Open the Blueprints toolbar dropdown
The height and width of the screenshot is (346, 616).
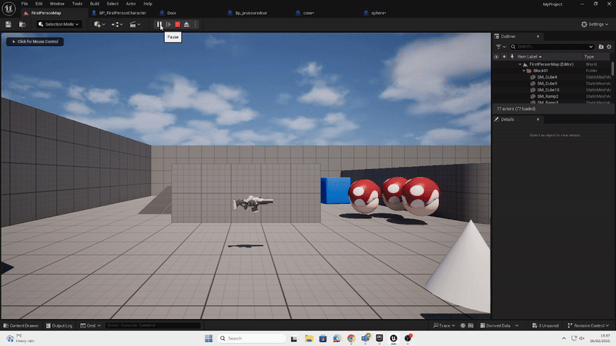[x=117, y=25]
